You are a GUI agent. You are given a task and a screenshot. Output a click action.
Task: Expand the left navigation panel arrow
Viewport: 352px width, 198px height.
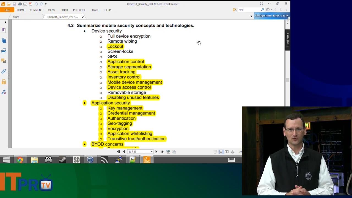pyautogui.click(x=5, y=22)
